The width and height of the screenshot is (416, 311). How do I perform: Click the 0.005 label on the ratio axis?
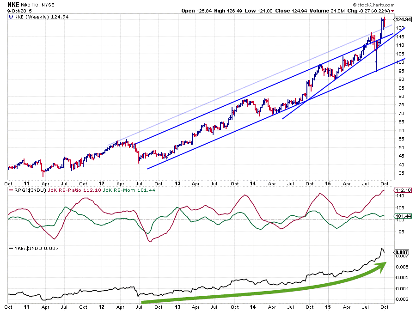coord(402,278)
